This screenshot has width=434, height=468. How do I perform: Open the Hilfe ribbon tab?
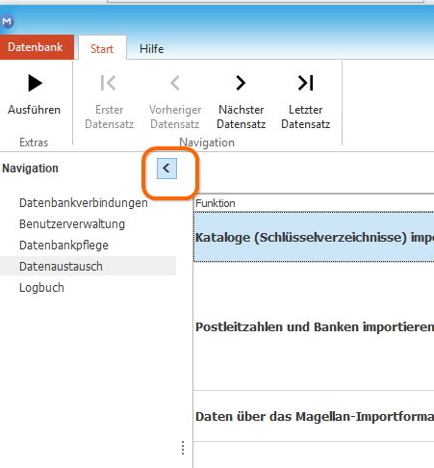click(151, 49)
